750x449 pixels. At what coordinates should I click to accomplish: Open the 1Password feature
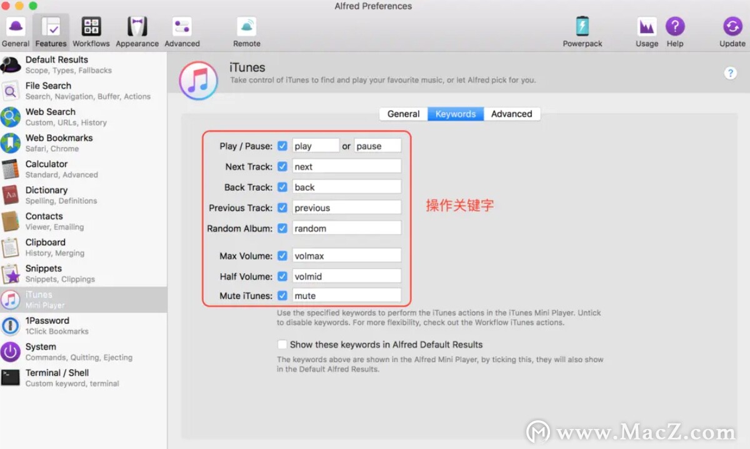pos(84,326)
